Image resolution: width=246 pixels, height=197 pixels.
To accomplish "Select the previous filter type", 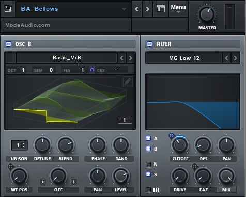I will [x=226, y=58].
